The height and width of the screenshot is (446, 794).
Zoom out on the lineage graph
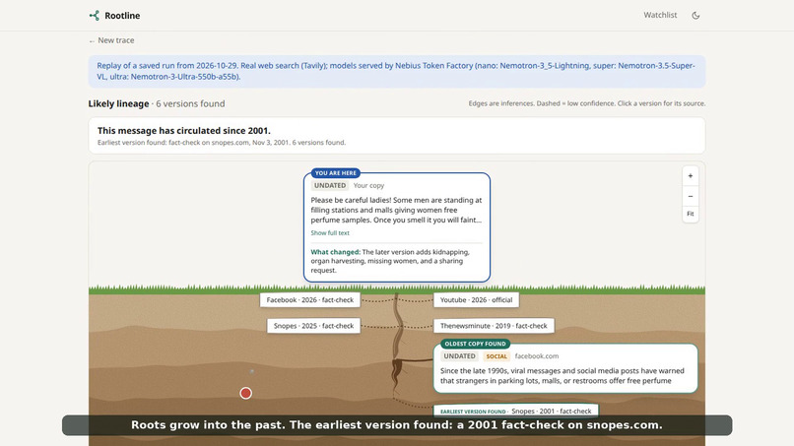pyautogui.click(x=691, y=197)
